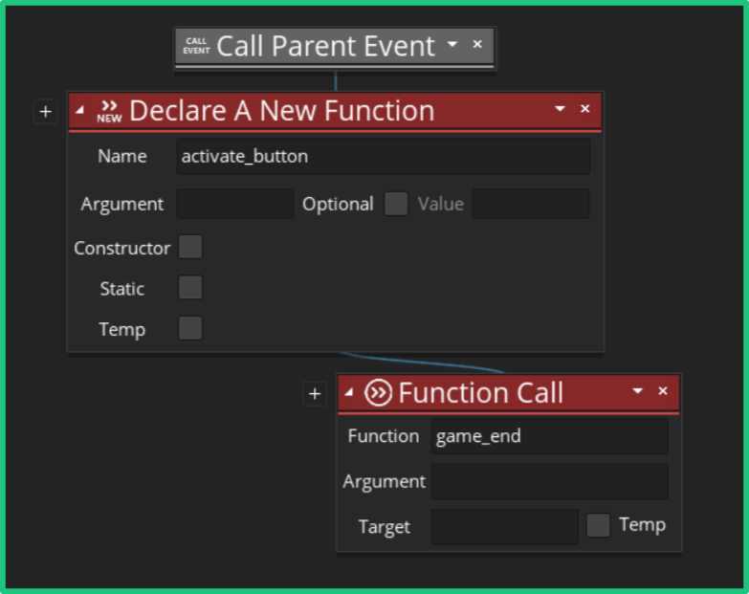Open the Function Call dropdown menu
This screenshot has width=749, height=594.
coord(637,391)
